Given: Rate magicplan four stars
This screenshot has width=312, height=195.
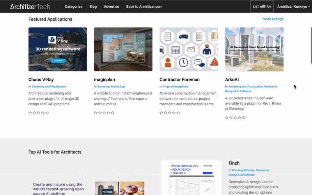Looking at the screenshot, I should click(108, 113).
